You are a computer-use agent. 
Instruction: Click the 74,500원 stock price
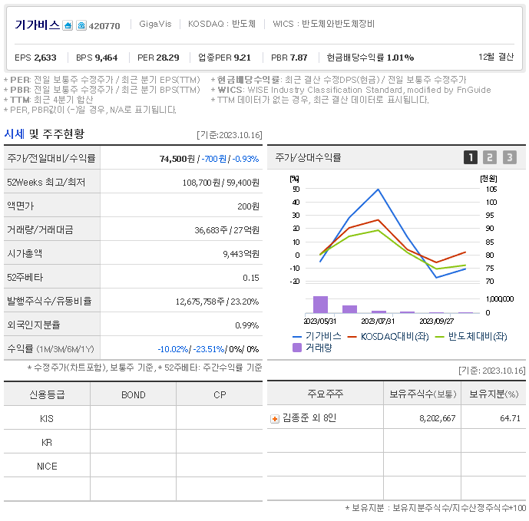177,159
